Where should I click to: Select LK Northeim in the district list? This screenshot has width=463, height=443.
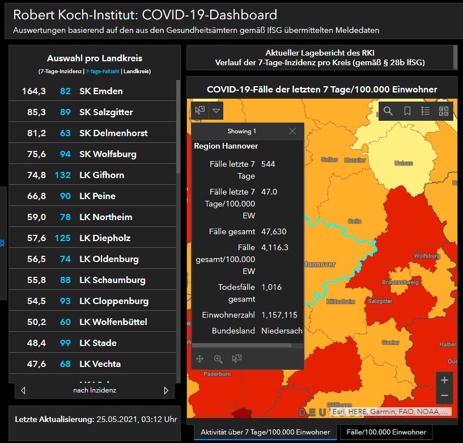(x=92, y=217)
